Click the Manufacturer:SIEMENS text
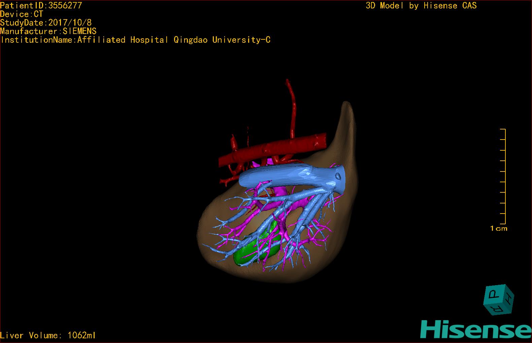The height and width of the screenshot is (343, 532). pyautogui.click(x=48, y=31)
